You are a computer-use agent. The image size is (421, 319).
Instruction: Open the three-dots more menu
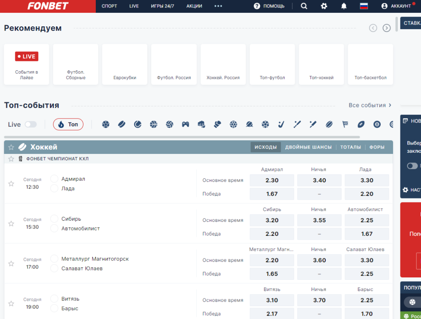(x=218, y=6)
